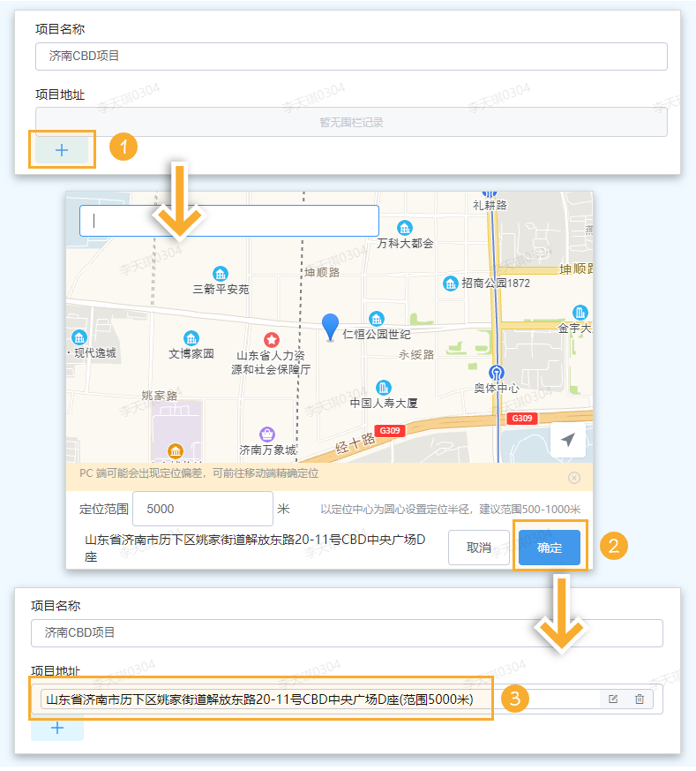The image size is (696, 771).
Task: Click the 定位范围 field showing 5000
Action: point(207,510)
